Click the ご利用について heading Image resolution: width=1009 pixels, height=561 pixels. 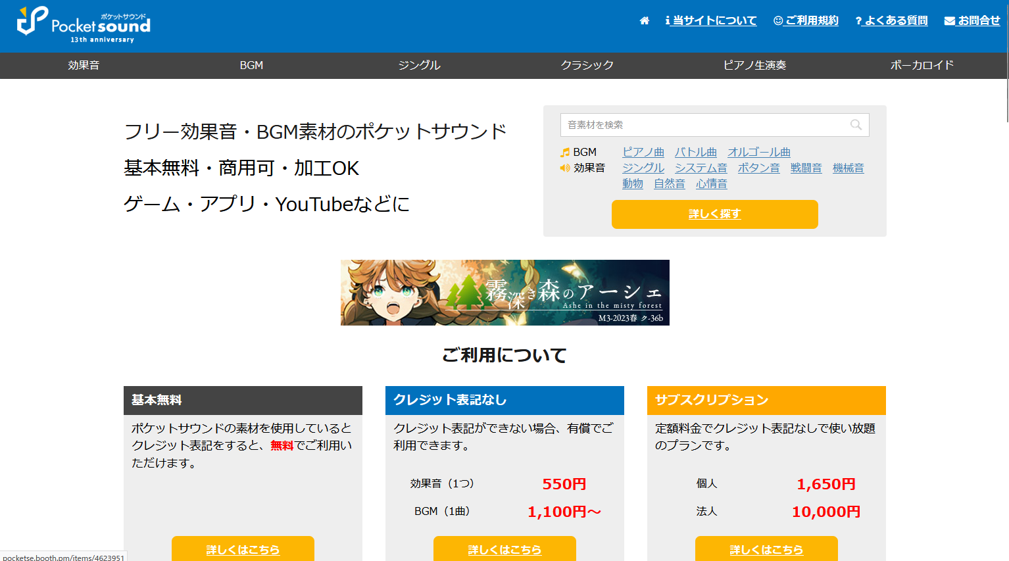click(504, 355)
